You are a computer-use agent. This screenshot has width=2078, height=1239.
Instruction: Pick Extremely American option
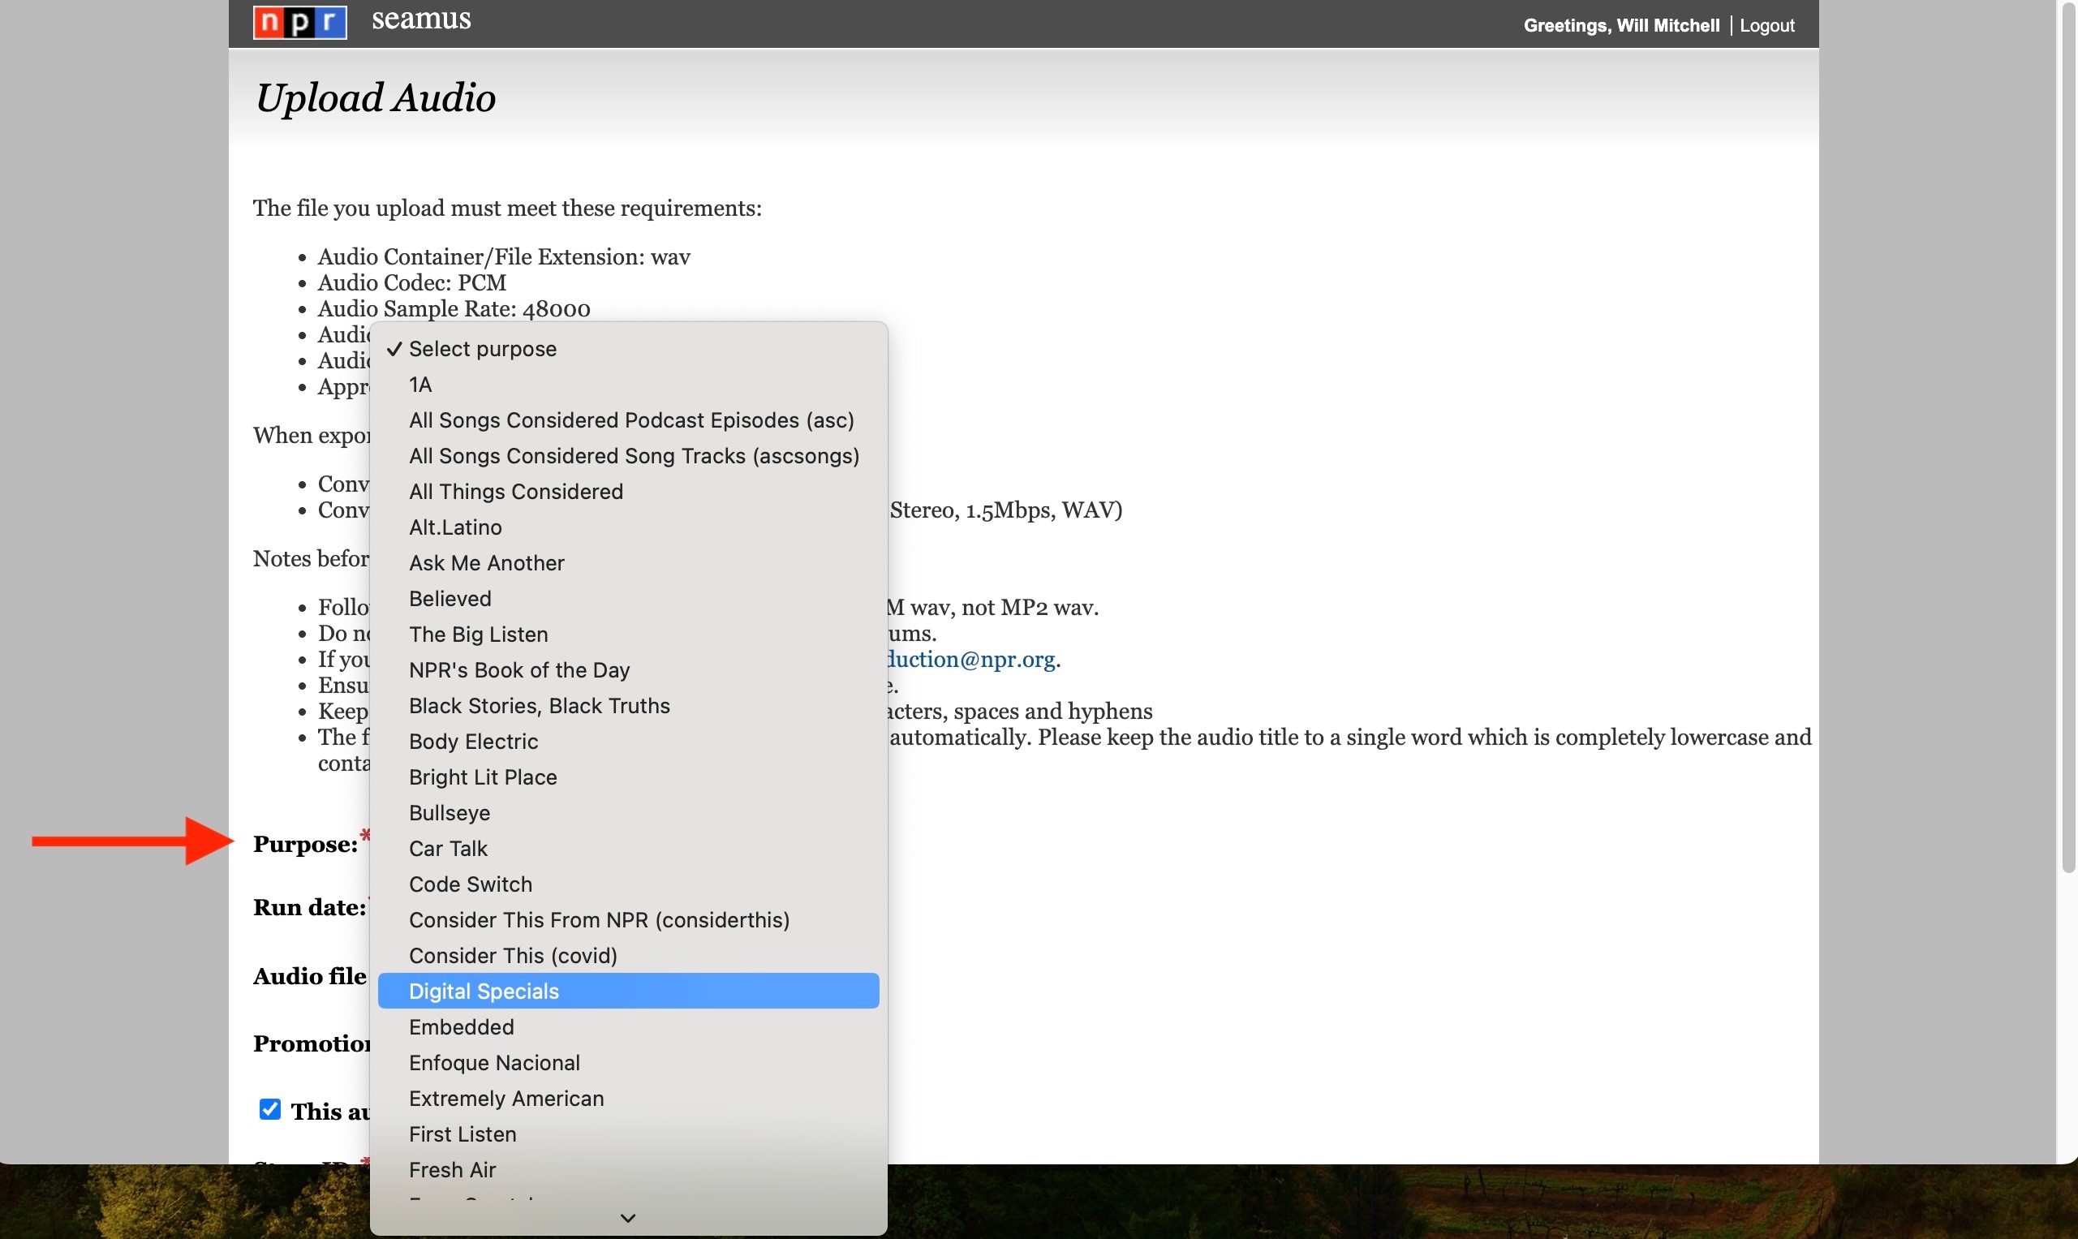(628, 1099)
